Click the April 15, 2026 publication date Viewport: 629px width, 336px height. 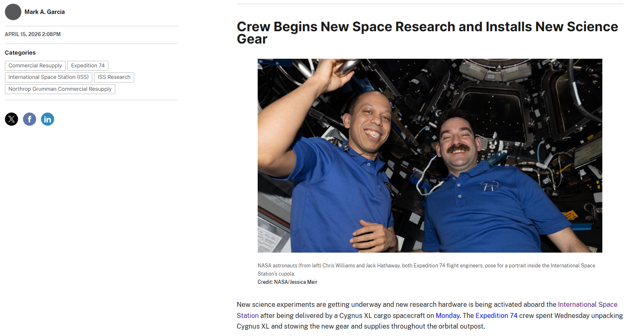(33, 35)
